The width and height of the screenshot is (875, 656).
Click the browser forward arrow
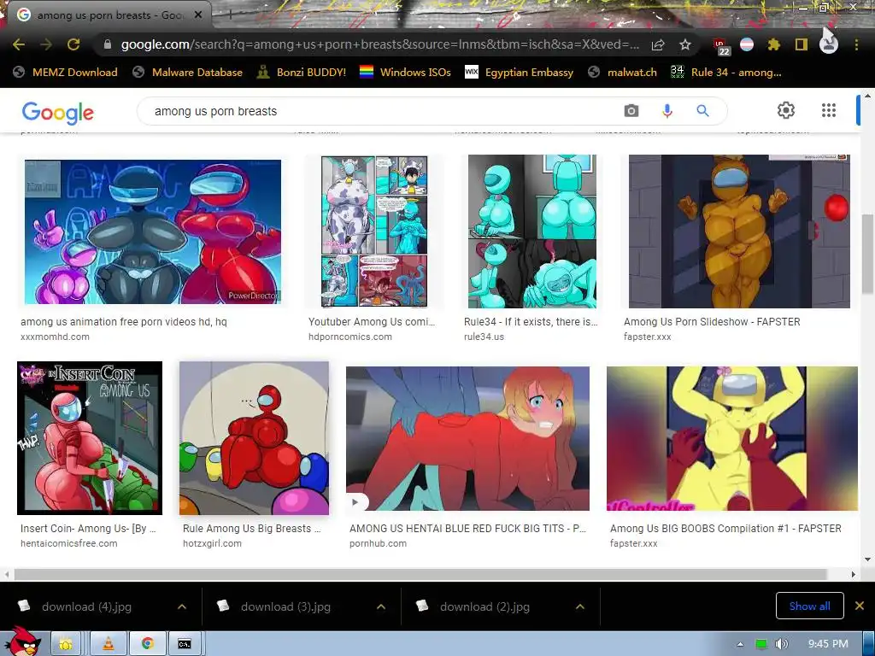tap(46, 44)
